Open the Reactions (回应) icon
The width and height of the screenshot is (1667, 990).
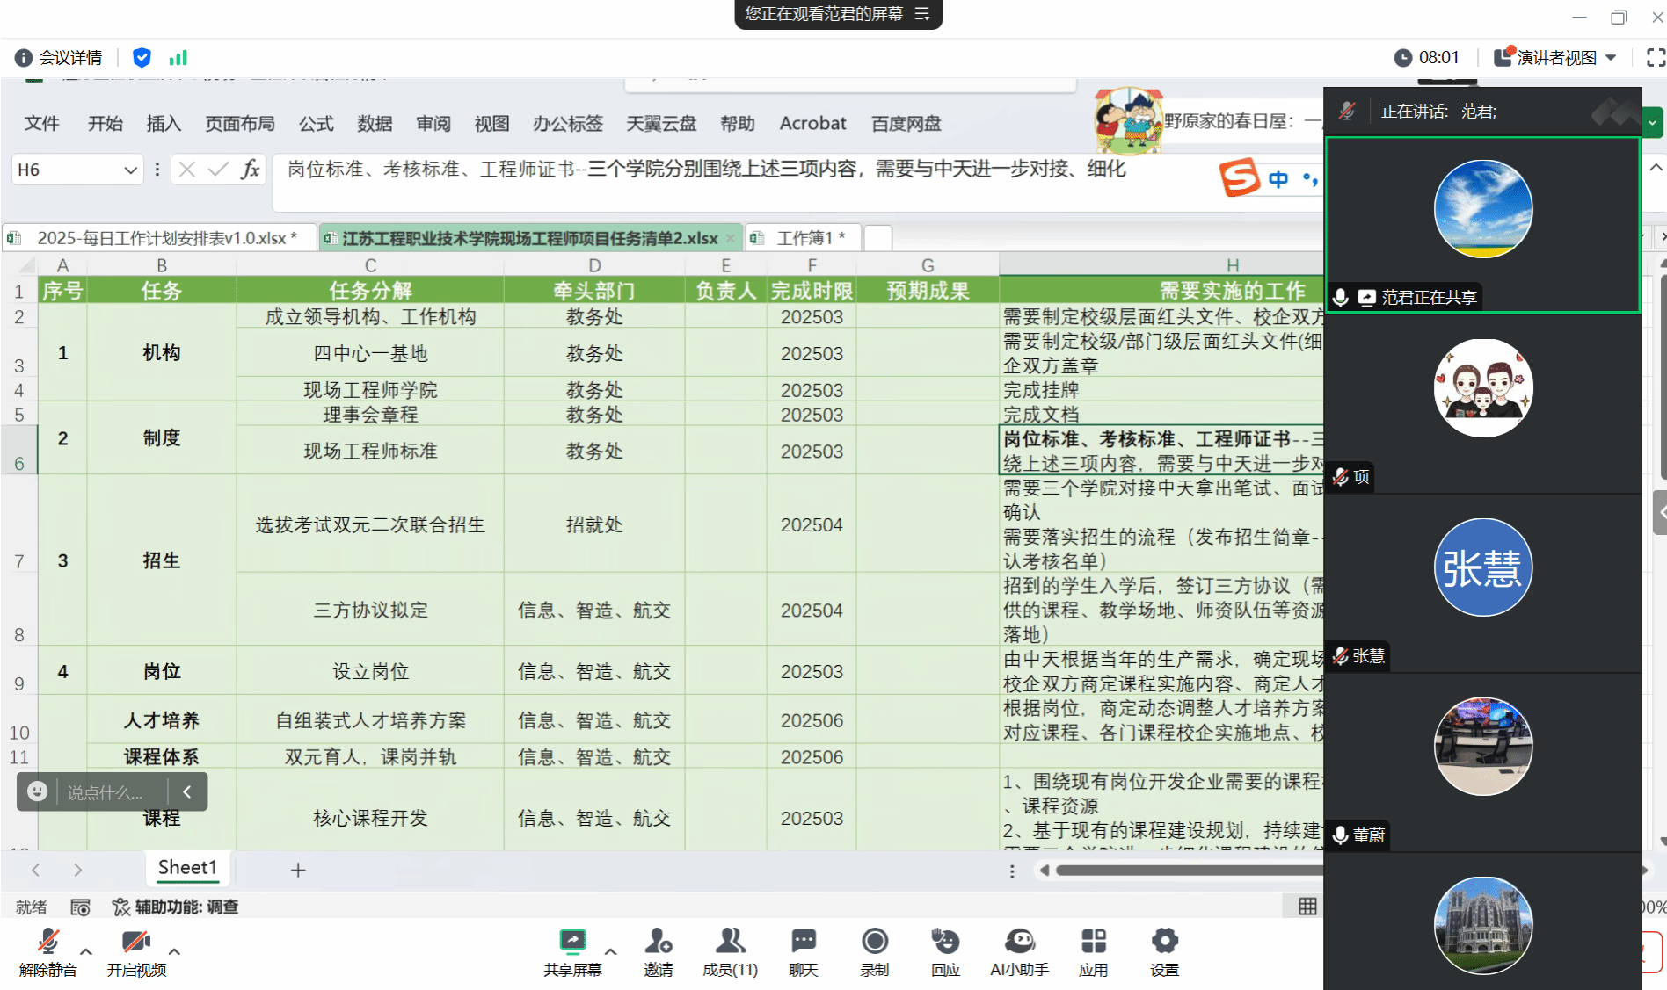[945, 943]
